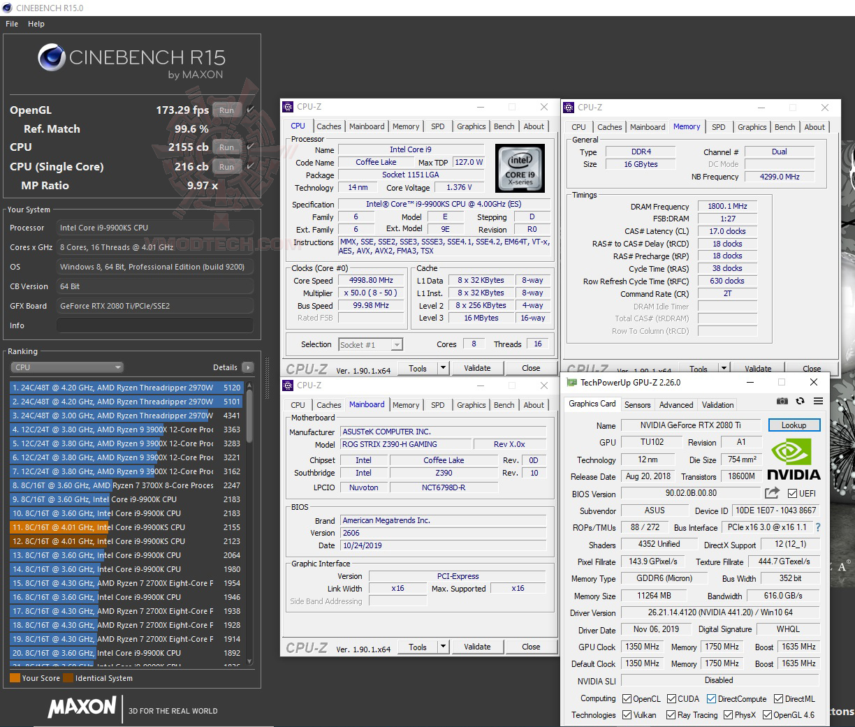Click the Your Score orange legend swatch
This screenshot has height=727, width=855.
[x=15, y=677]
